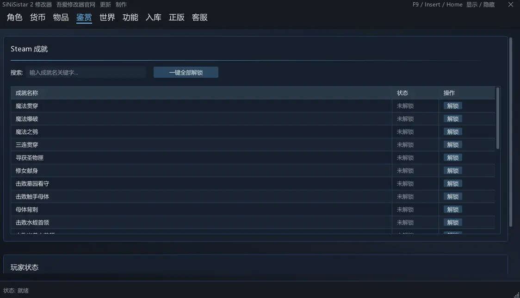Click 更新 in the title bar
The height and width of the screenshot is (298, 520).
(105, 5)
